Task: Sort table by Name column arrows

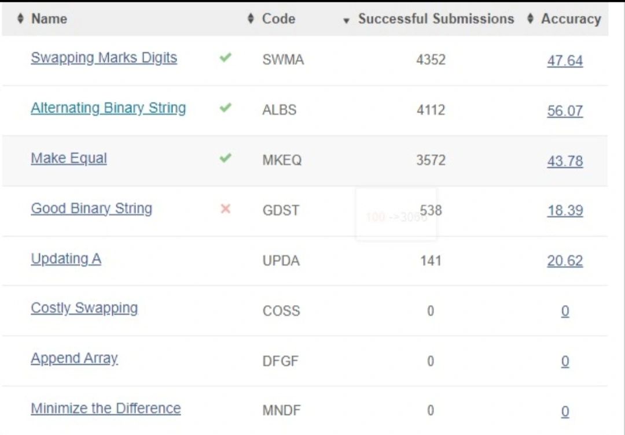Action: (x=21, y=19)
